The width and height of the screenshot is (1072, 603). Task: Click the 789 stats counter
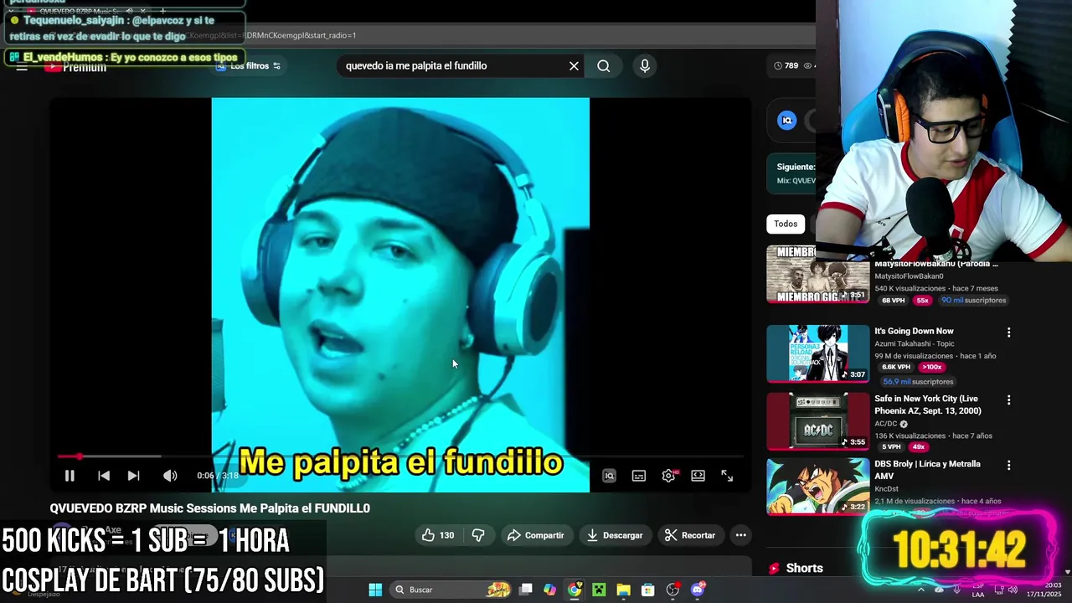click(786, 65)
